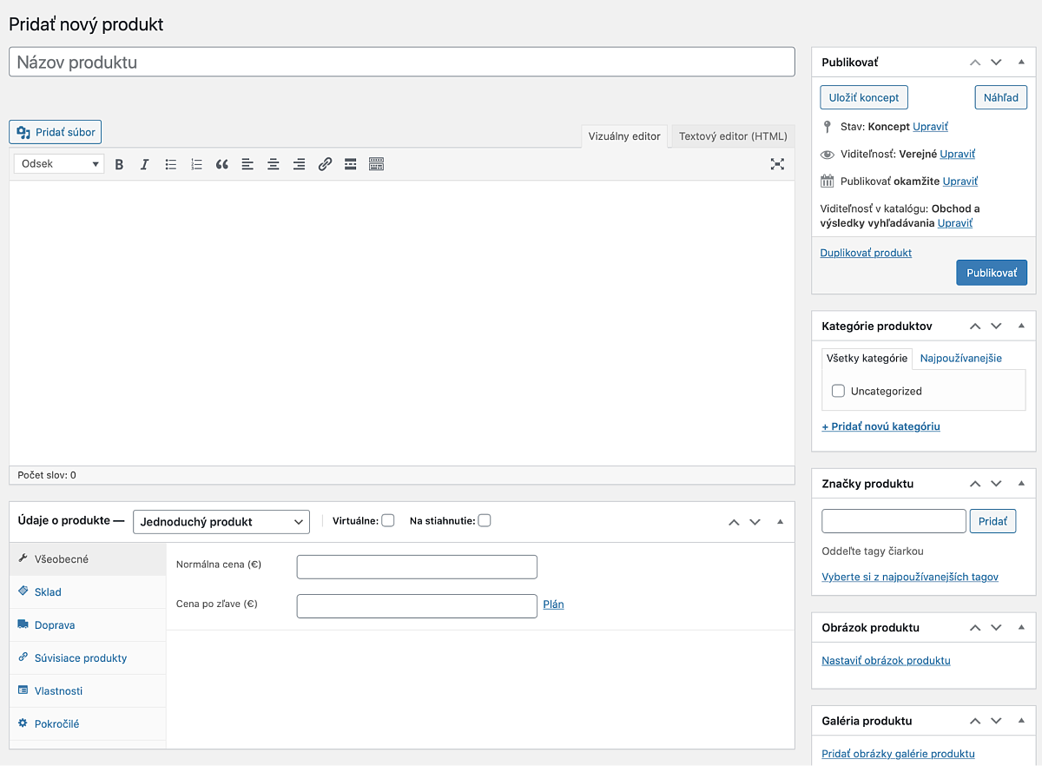Open the Jednoduchý produkt type dropdown
The height and width of the screenshot is (766, 1042).
[x=221, y=522]
